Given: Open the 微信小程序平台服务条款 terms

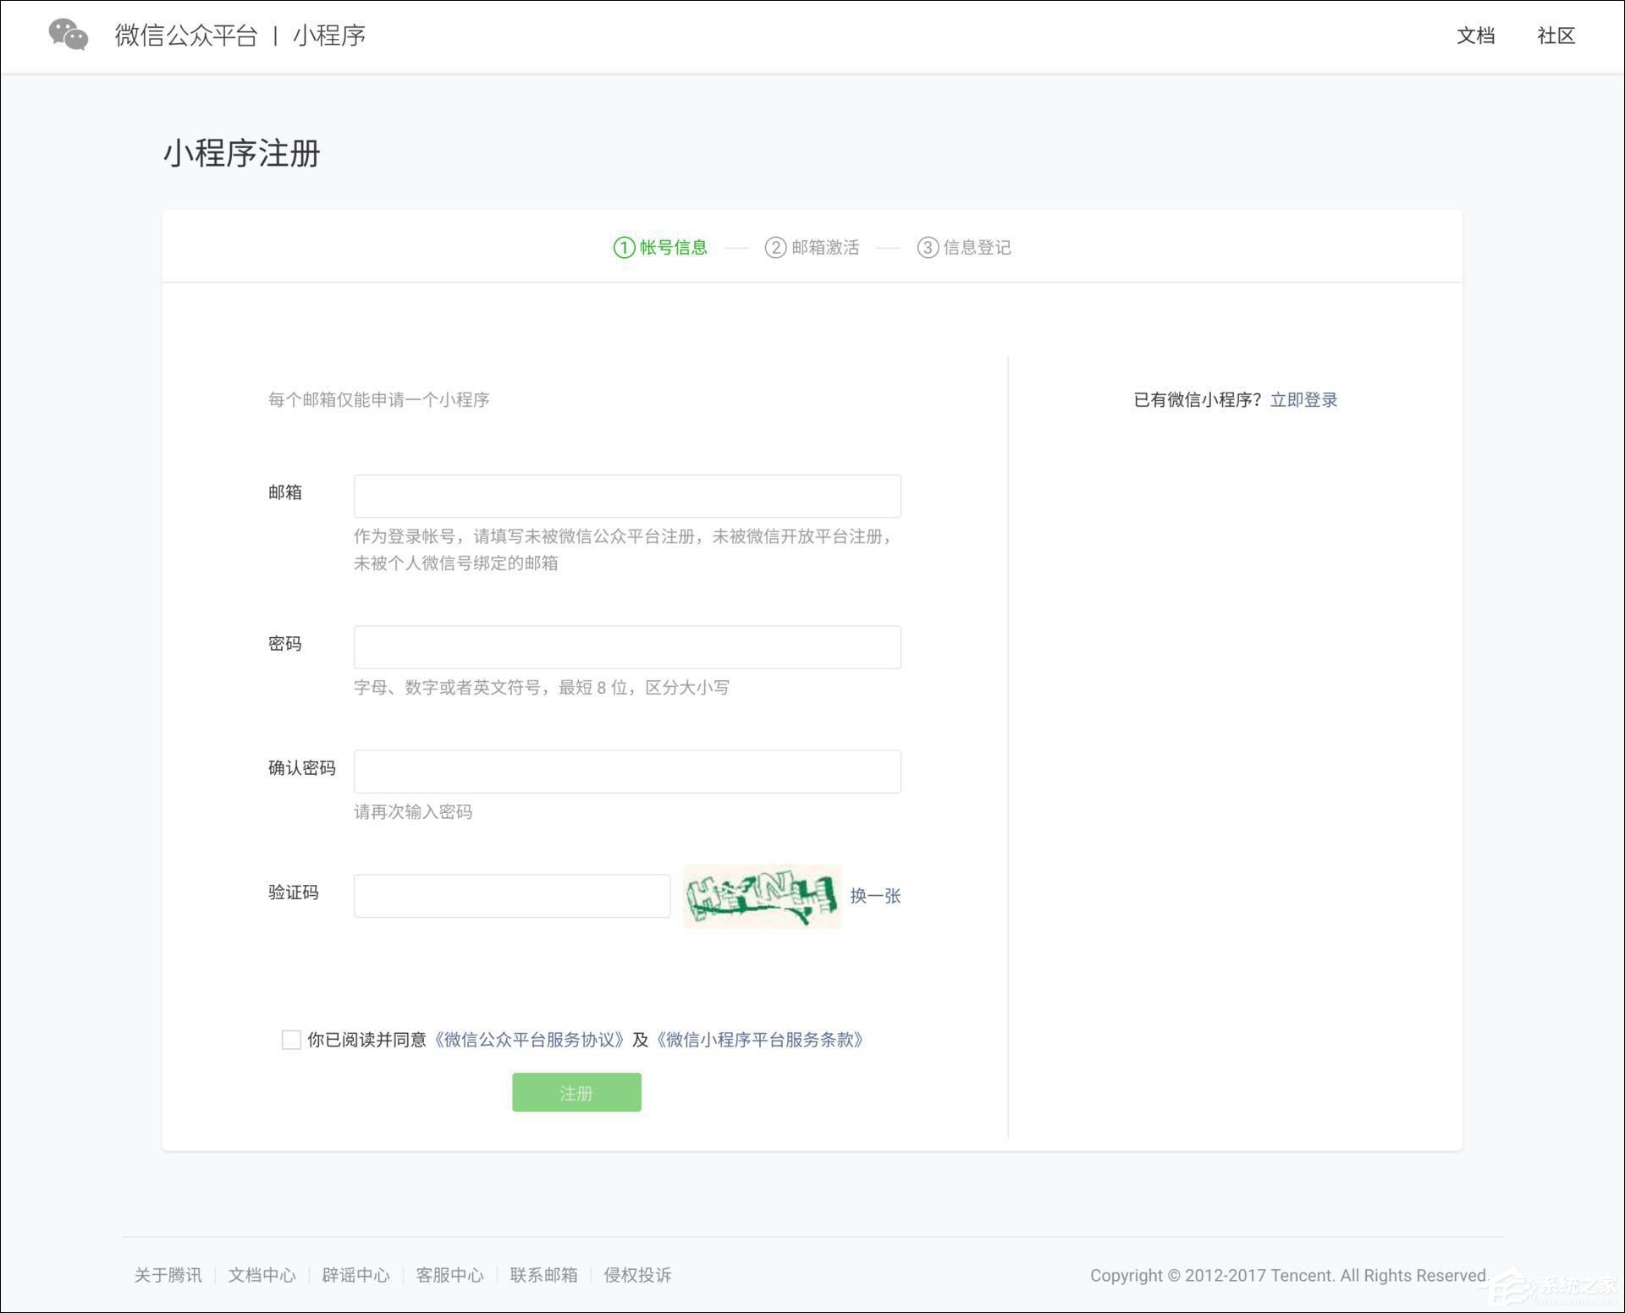Looking at the screenshot, I should pos(760,1040).
